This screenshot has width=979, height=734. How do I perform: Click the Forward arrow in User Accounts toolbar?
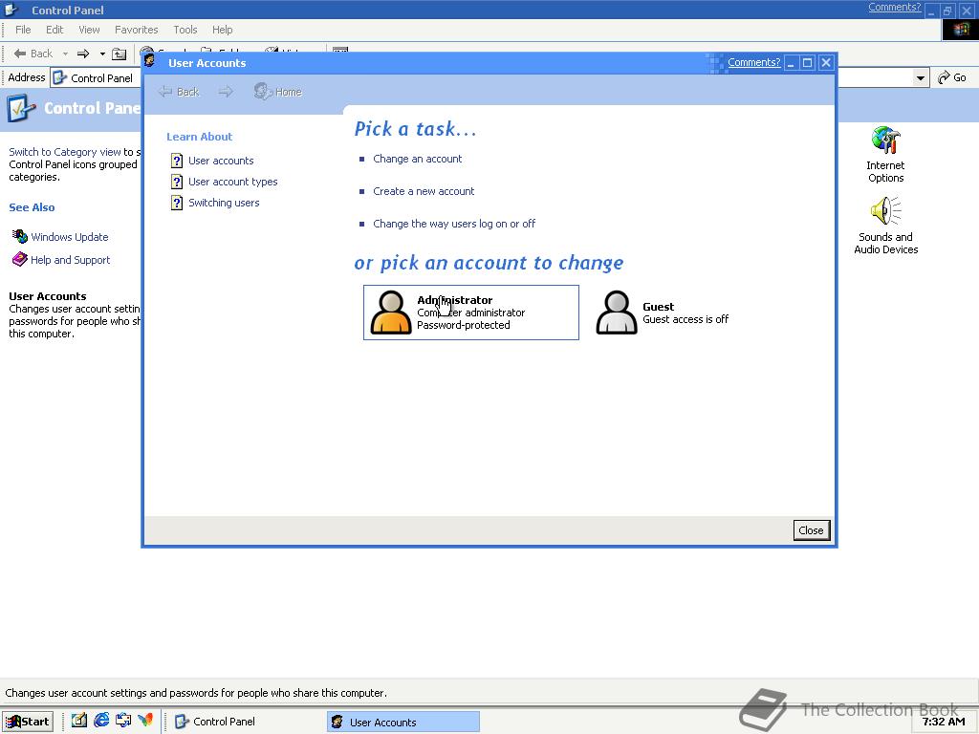click(x=226, y=92)
